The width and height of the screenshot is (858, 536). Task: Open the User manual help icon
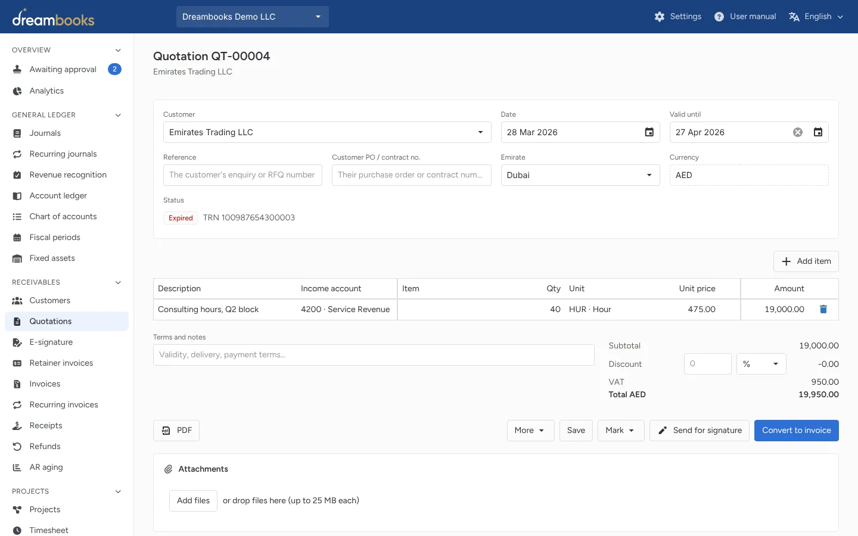(719, 17)
